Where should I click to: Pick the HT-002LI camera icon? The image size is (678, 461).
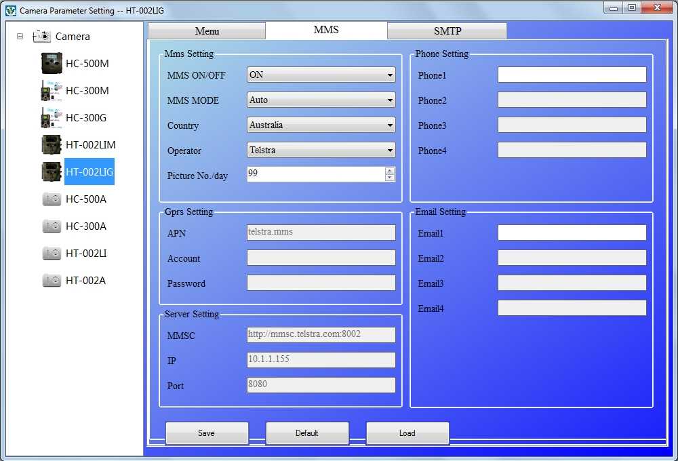[52, 254]
